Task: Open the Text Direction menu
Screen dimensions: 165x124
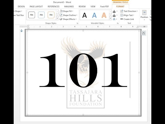Action: tap(129, 11)
